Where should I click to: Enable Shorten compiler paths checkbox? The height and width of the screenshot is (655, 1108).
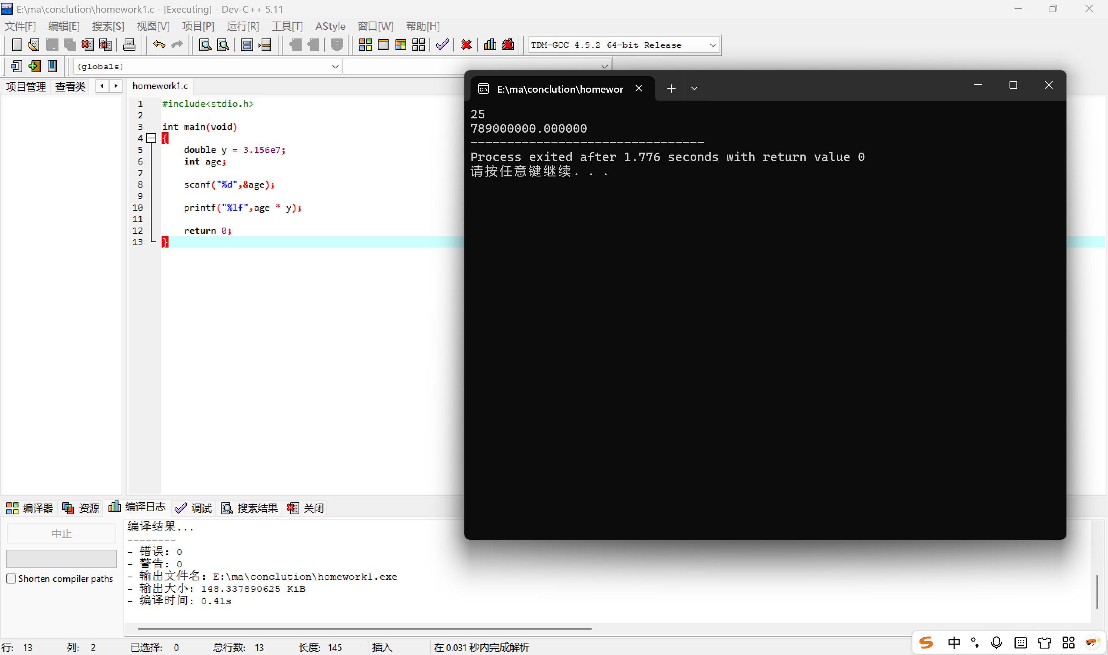(x=12, y=578)
